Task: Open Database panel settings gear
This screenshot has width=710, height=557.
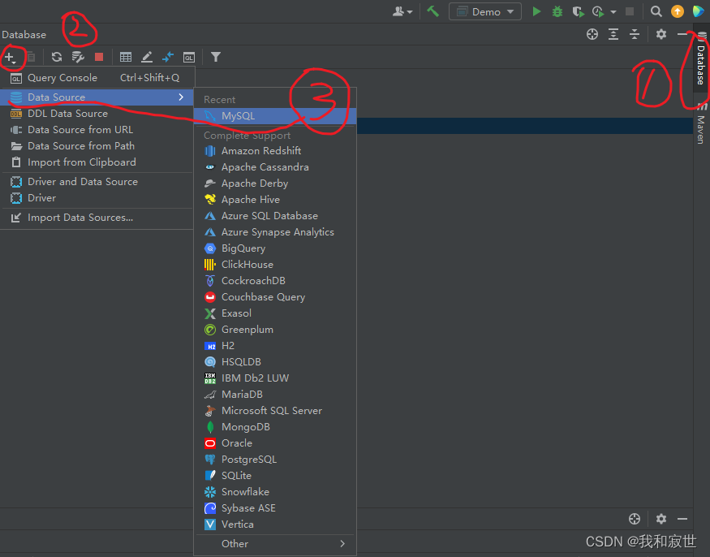Action: 661,34
